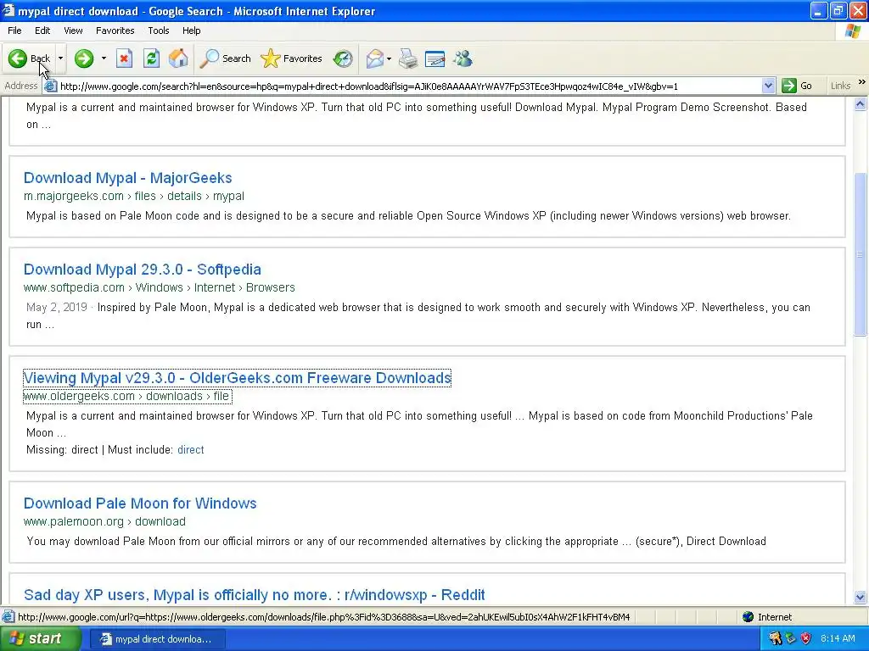Go to the Home page icon
This screenshot has width=869, height=651.
tap(178, 58)
